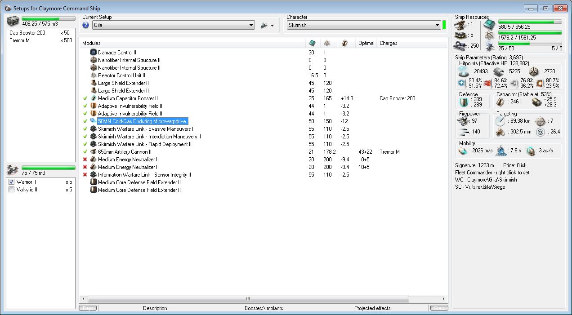Sort by the powergrid column header icon
Viewport: 572px width, 315px height.
327,43
